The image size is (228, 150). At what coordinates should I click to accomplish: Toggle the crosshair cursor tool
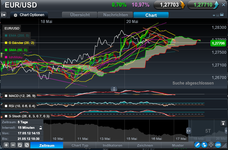point(211,145)
